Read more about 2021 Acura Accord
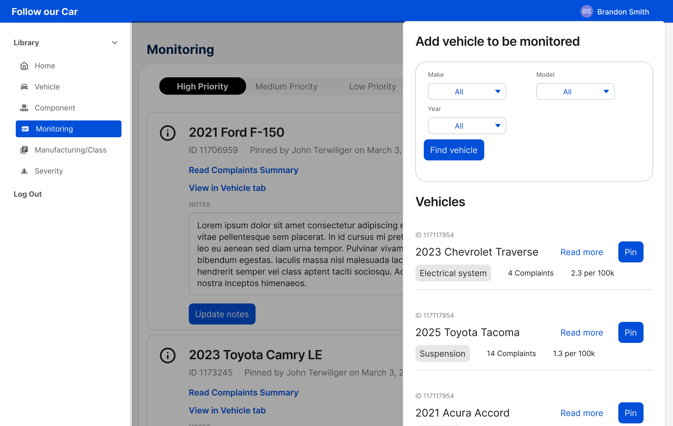Viewport: 673px width, 426px height. (582, 413)
